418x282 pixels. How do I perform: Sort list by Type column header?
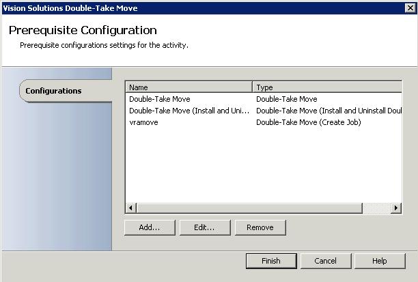click(x=327, y=87)
